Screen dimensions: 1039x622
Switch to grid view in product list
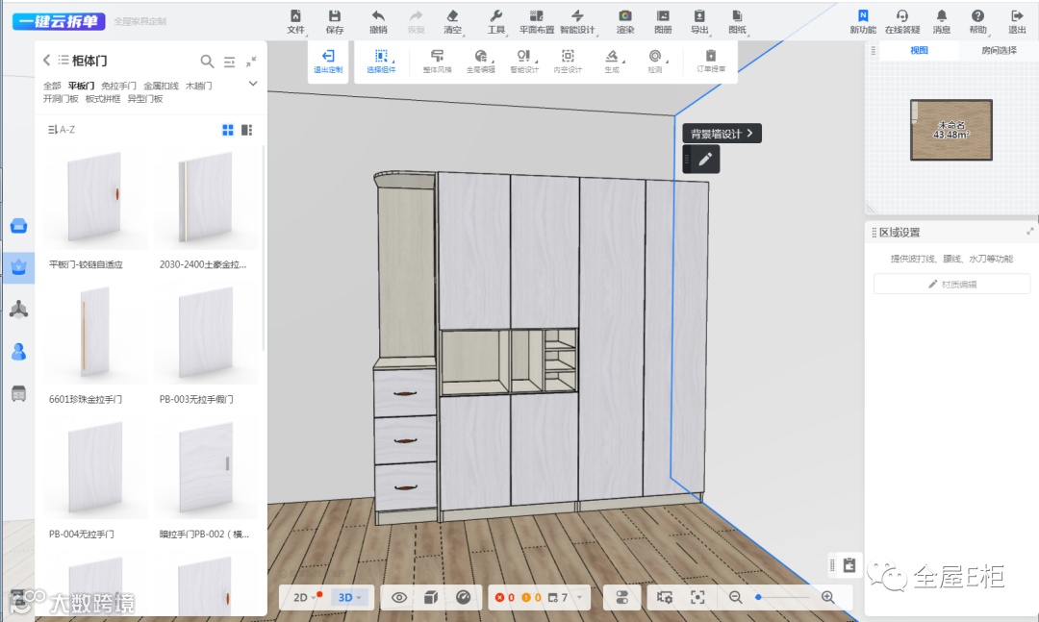(228, 130)
